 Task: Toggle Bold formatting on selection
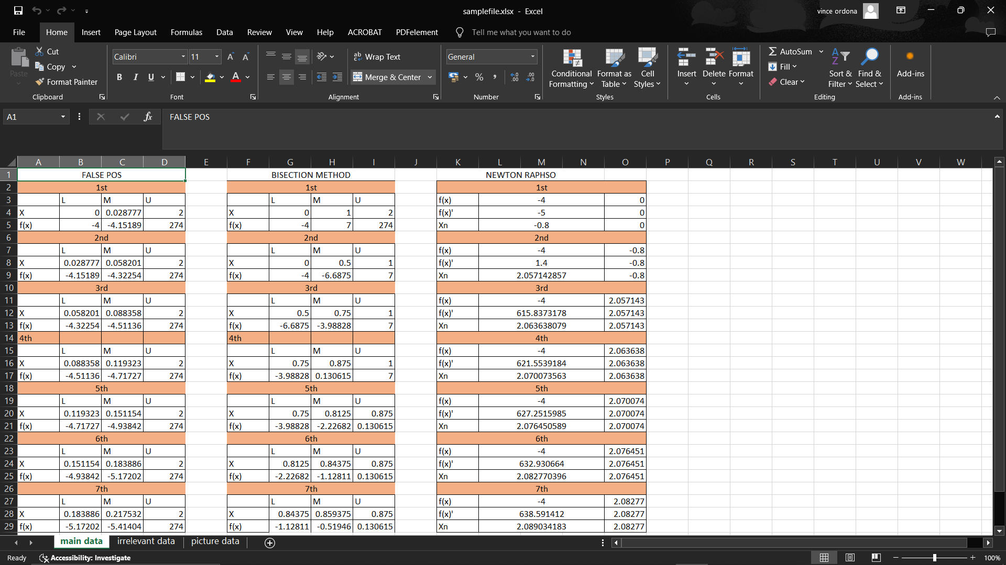(x=119, y=76)
